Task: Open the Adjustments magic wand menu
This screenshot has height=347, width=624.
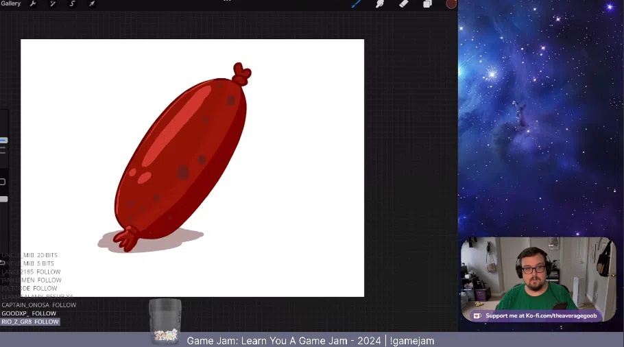Action: (53, 4)
